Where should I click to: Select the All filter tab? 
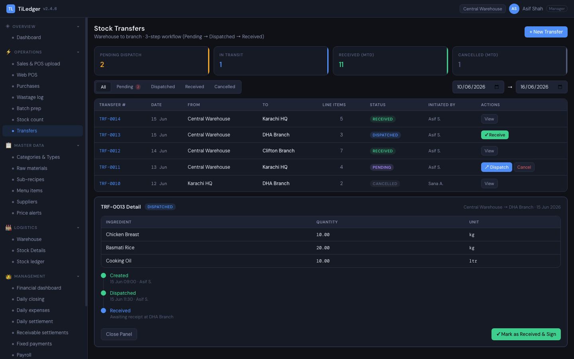pos(103,87)
